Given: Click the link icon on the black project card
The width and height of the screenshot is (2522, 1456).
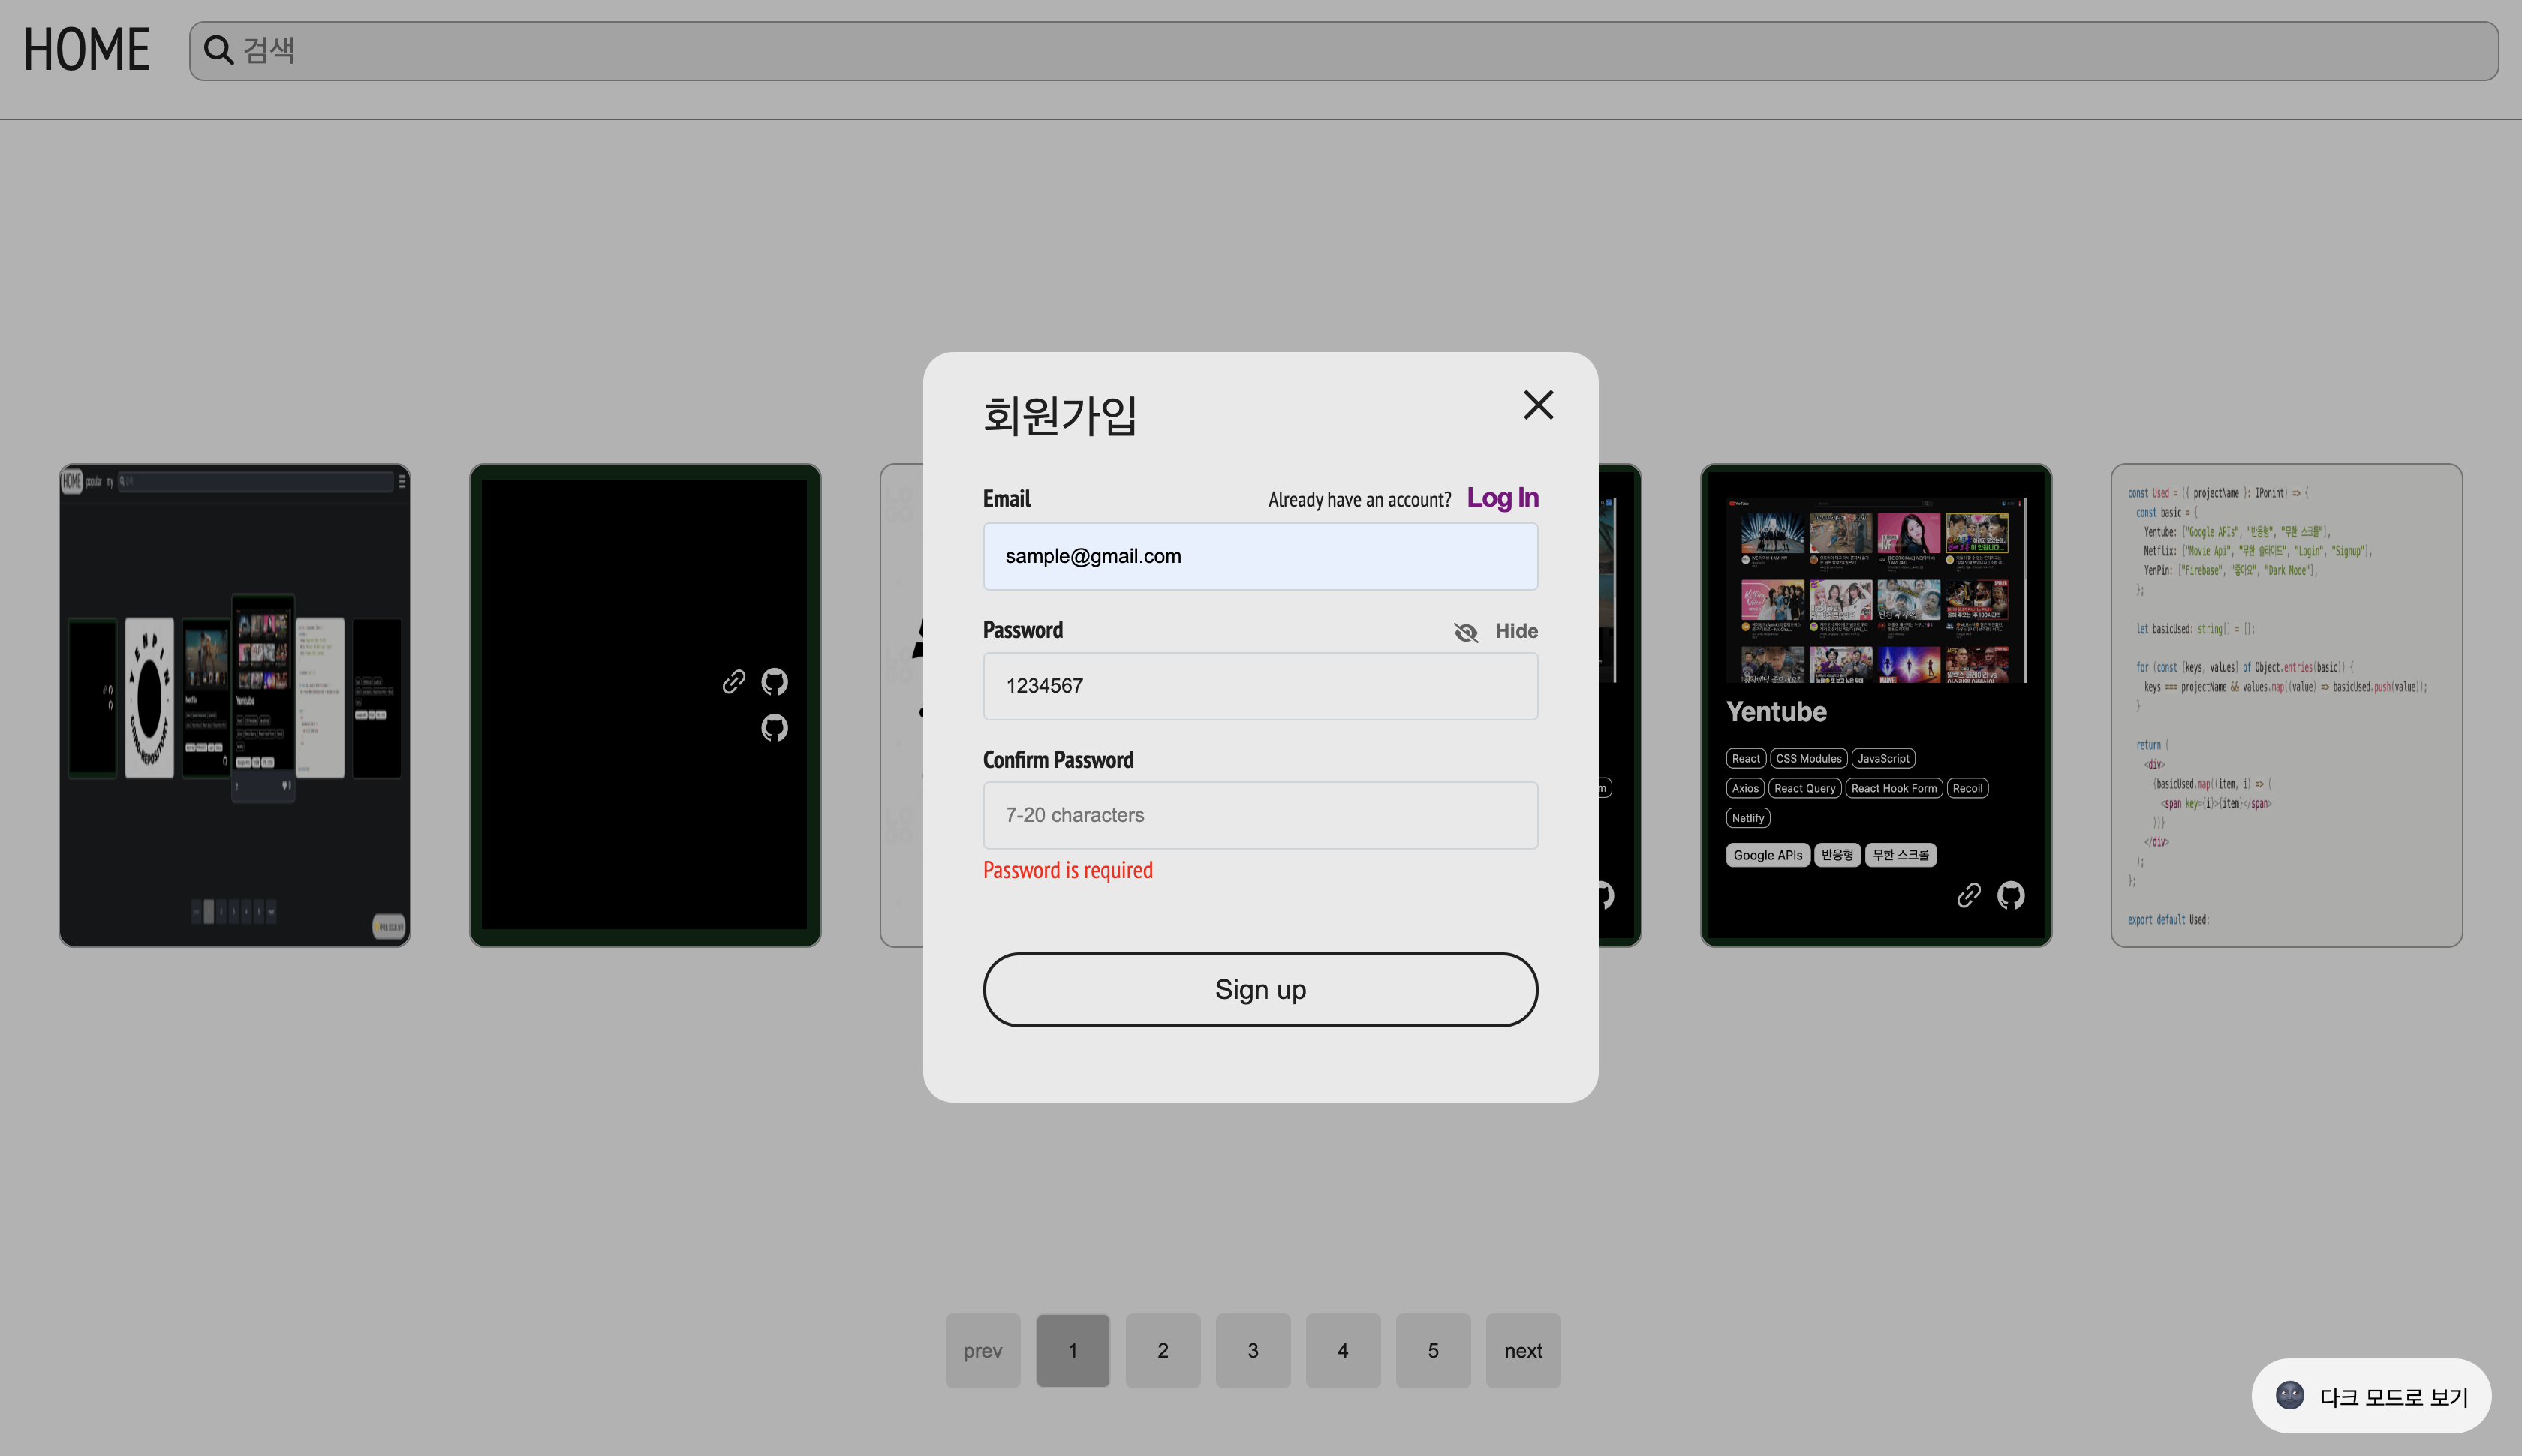Looking at the screenshot, I should click(733, 681).
